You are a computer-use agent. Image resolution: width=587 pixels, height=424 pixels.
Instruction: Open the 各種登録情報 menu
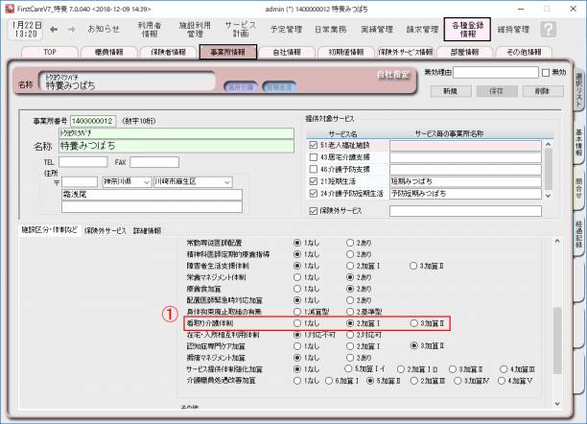[x=466, y=29]
